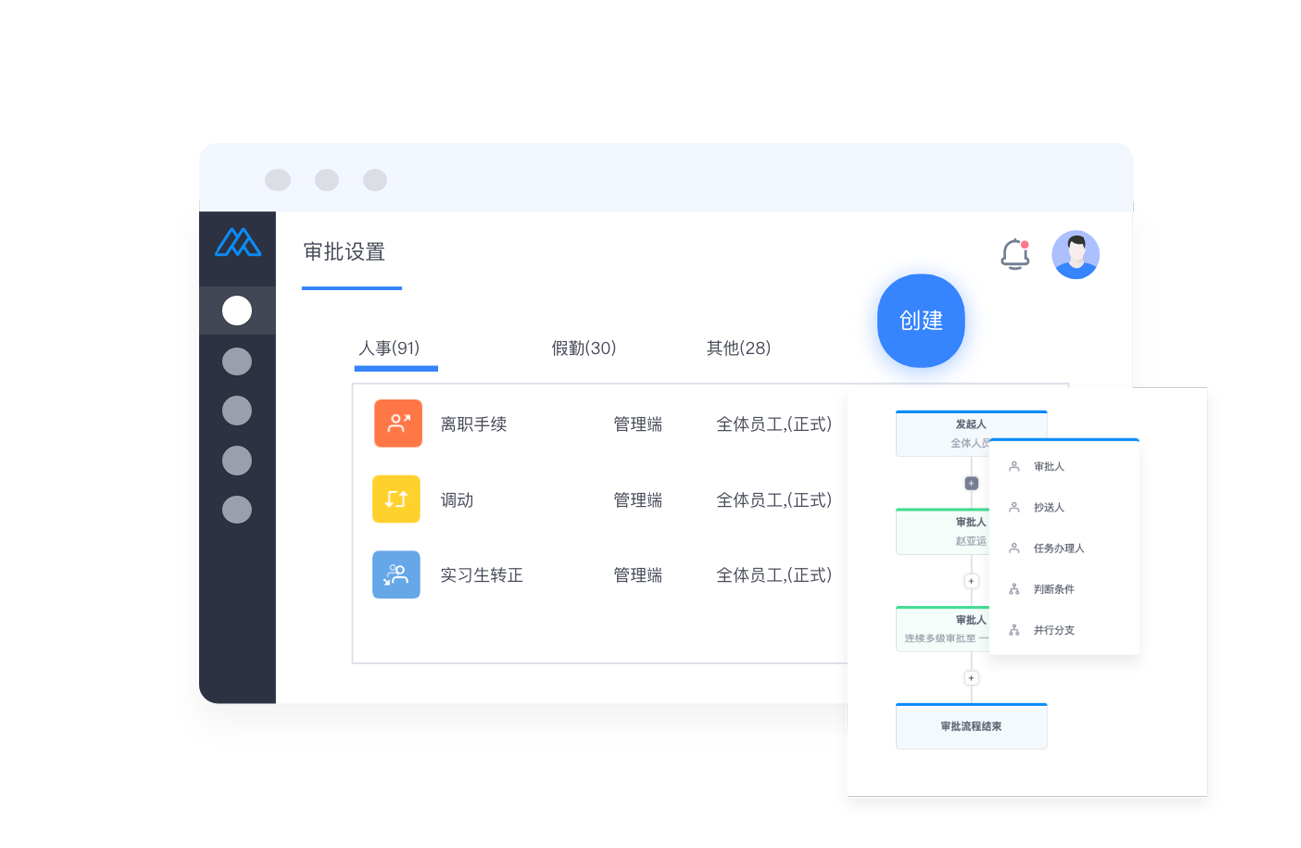
Task: Click the orange 离职手续 icon
Action: 398,424
